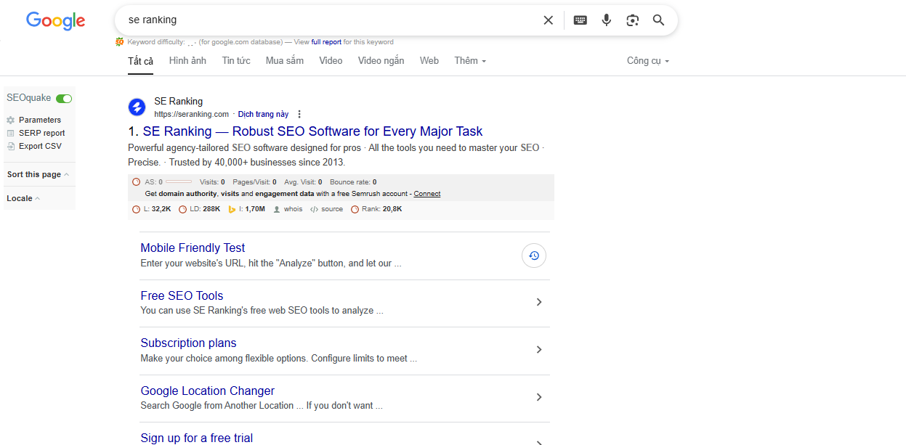906x445 pixels.
Task: Click the Bing index icon
Action: tap(232, 209)
